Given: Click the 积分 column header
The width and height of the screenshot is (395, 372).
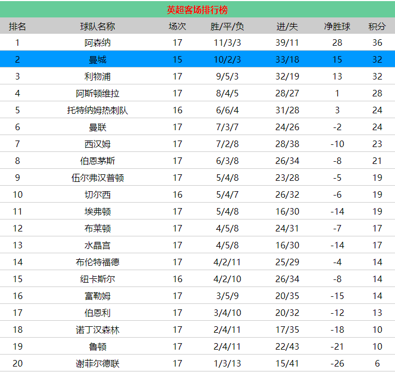Looking at the screenshot, I should tap(377, 26).
